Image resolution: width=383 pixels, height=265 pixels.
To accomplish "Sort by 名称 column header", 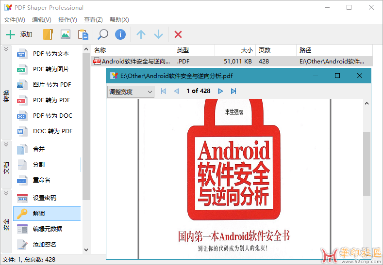I will (133, 50).
